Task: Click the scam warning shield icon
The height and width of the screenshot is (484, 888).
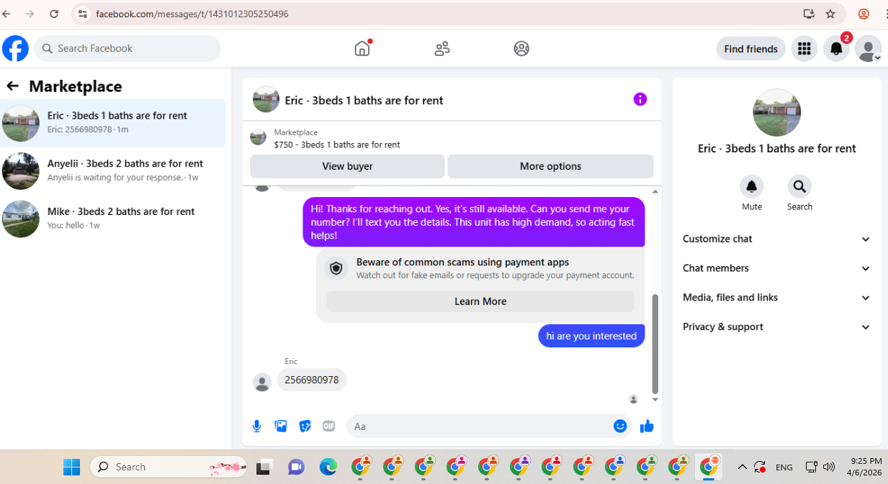Action: click(x=336, y=268)
